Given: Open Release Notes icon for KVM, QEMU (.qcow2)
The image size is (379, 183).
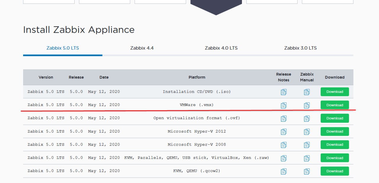Looking at the screenshot, I should coord(284,171).
